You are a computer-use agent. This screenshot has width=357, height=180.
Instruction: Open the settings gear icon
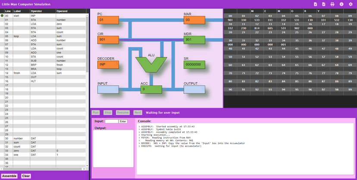click(351, 4)
